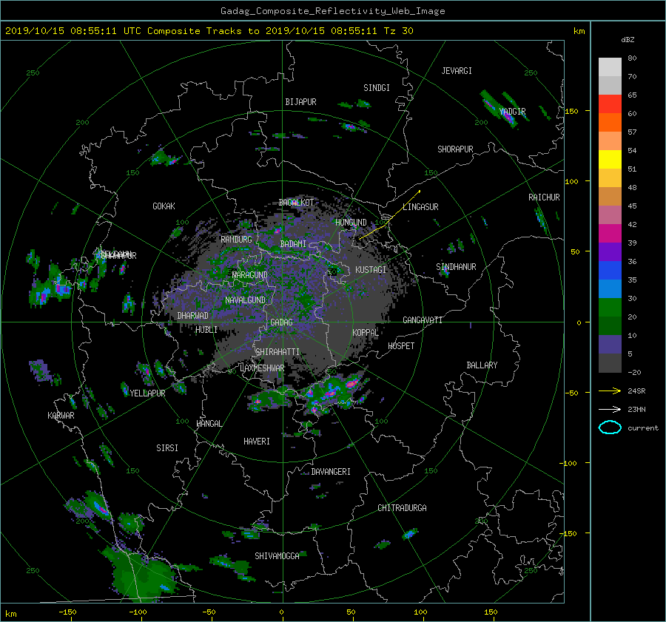Viewport: 666px width, 622px height.
Task: Click the km label at bottom-left axis
Action: 10,614
